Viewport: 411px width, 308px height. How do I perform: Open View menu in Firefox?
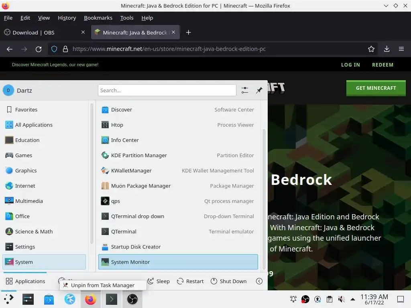point(44,18)
